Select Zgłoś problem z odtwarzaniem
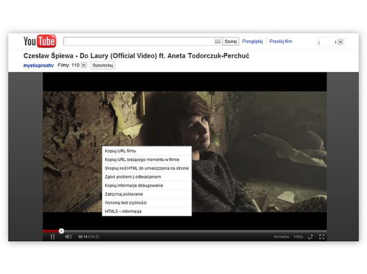The height and width of the screenshot is (274, 367). [x=147, y=177]
